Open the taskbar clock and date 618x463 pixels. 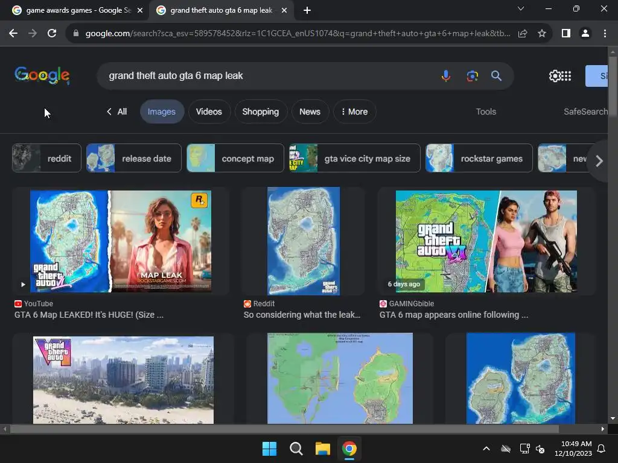573,449
